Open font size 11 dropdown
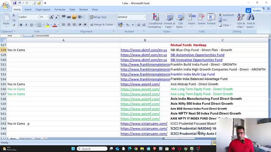This screenshot has width=271, height=152. [x=47, y=17]
